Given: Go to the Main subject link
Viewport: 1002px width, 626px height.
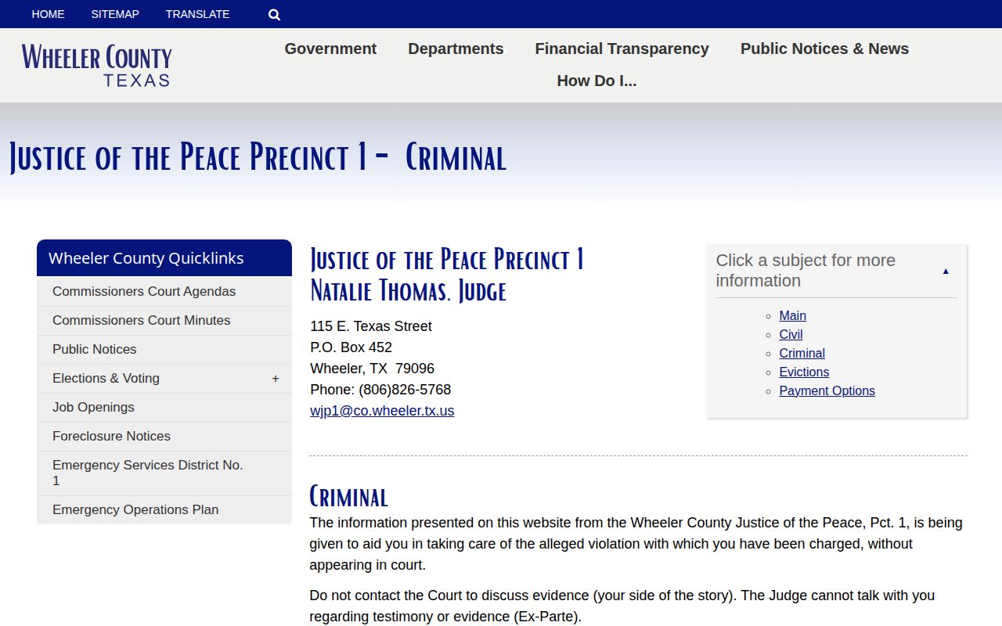Looking at the screenshot, I should point(792,316).
